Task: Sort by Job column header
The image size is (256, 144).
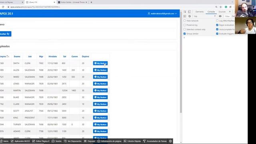Action: (x=30, y=56)
